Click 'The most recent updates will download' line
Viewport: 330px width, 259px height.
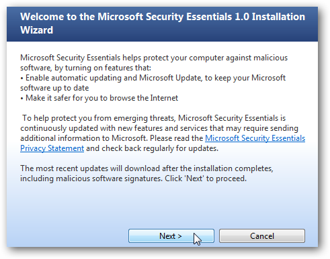pos(147,168)
